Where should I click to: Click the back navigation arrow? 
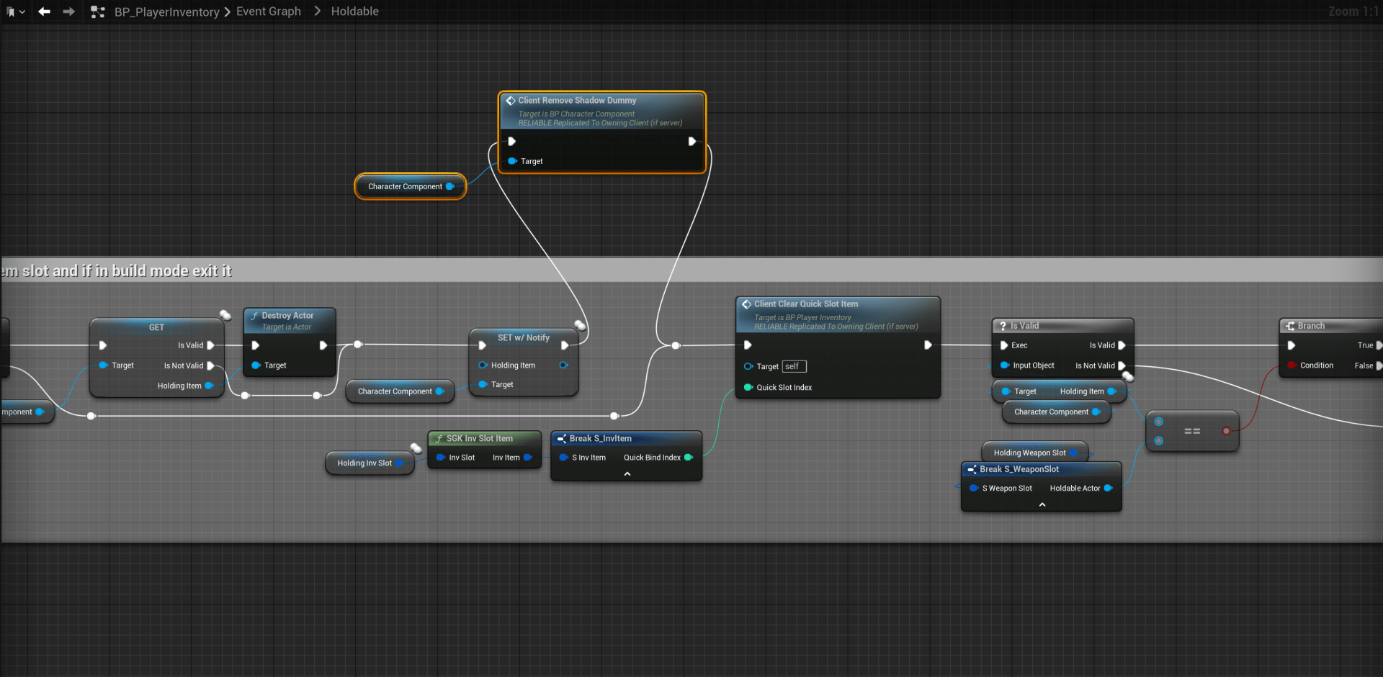pyautogui.click(x=44, y=12)
